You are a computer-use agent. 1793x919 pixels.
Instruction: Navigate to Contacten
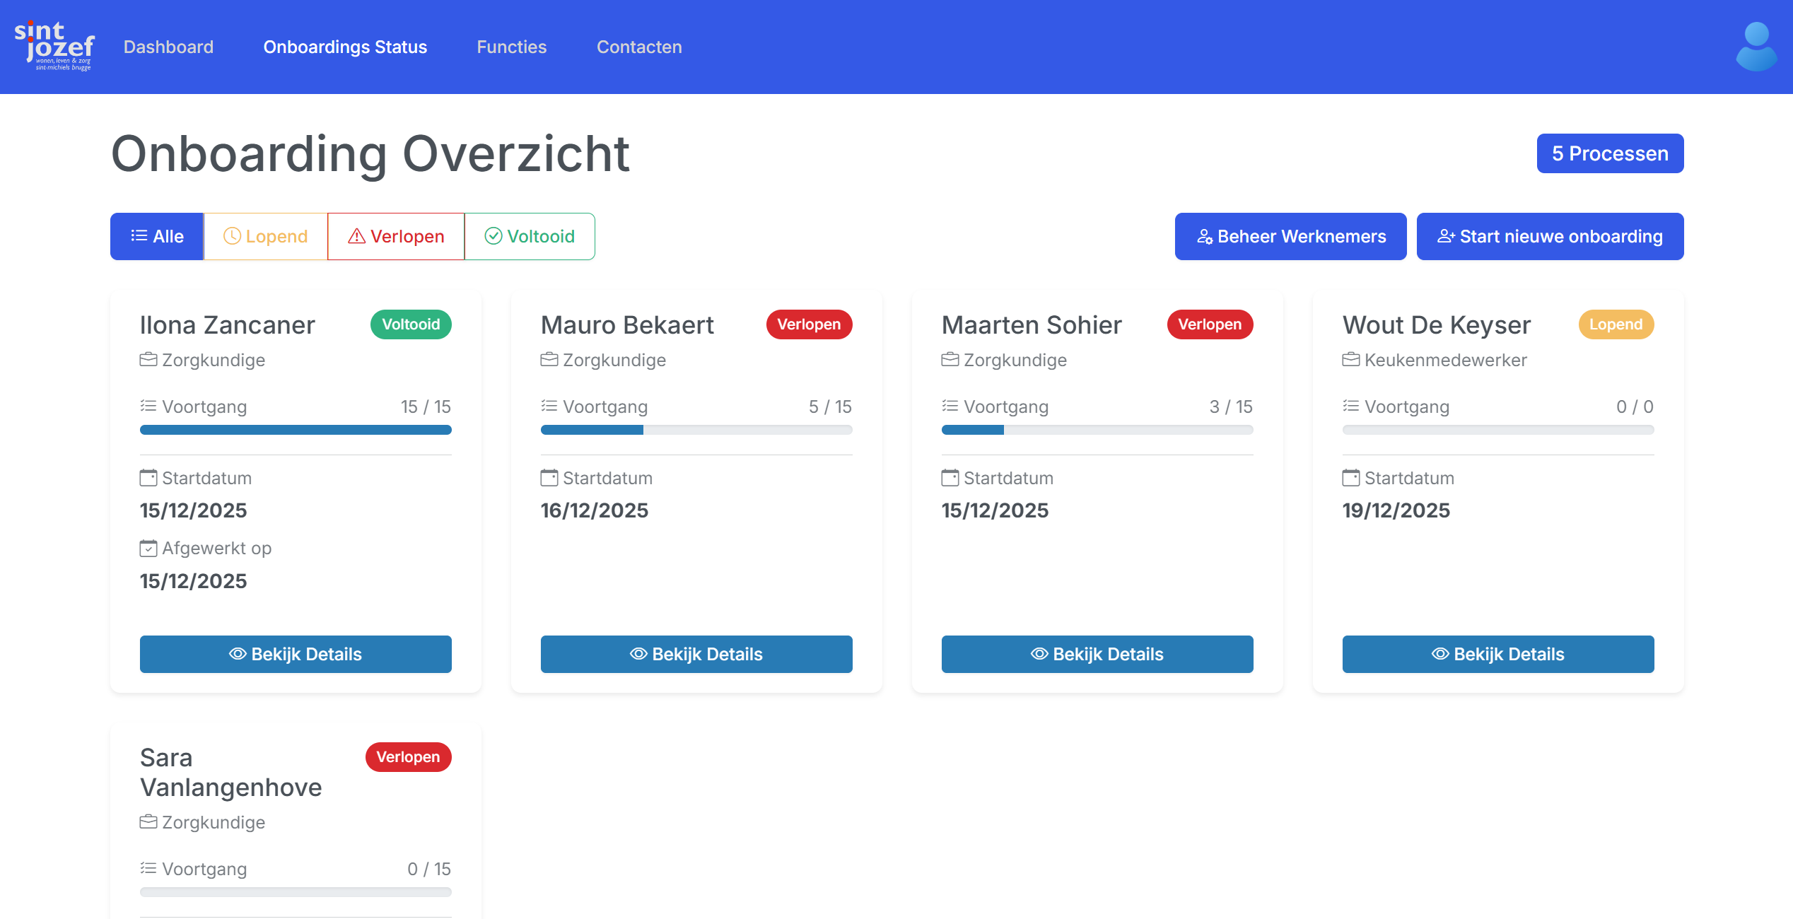[638, 47]
